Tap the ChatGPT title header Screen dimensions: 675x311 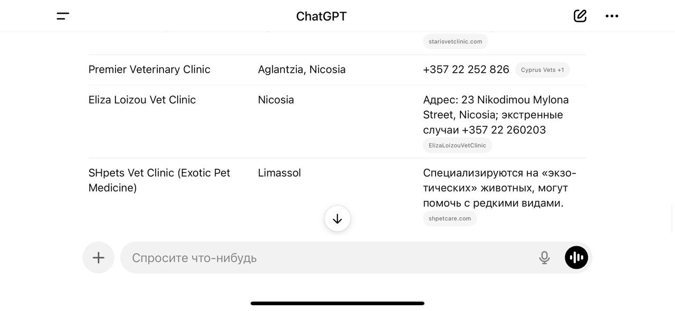tap(321, 16)
